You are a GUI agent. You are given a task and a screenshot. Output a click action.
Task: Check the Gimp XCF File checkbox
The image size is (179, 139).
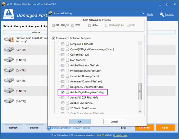63,44
